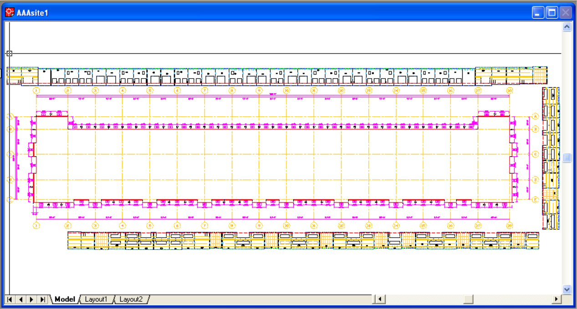
Task: Click the vertical scrollbar thumb
Action: click(x=567, y=158)
